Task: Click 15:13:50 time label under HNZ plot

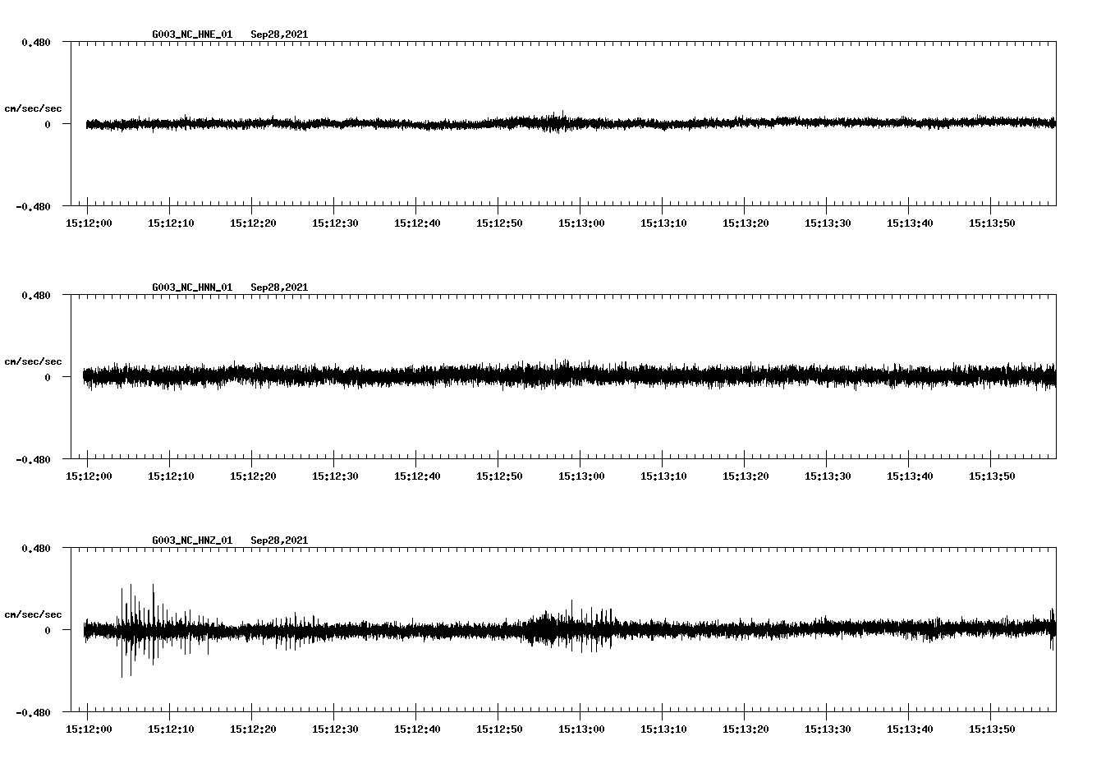Action: [x=992, y=729]
